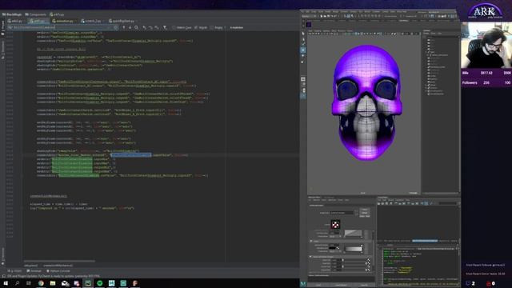Switch to the scratch_2.py editor tab
This screenshot has height=288, width=512.
point(91,21)
